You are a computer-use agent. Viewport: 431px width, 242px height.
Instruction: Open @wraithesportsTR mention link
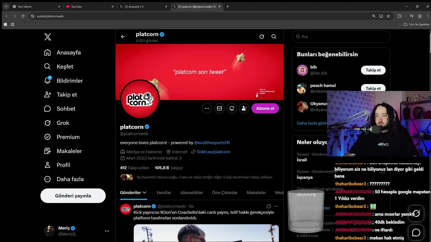[212, 143]
